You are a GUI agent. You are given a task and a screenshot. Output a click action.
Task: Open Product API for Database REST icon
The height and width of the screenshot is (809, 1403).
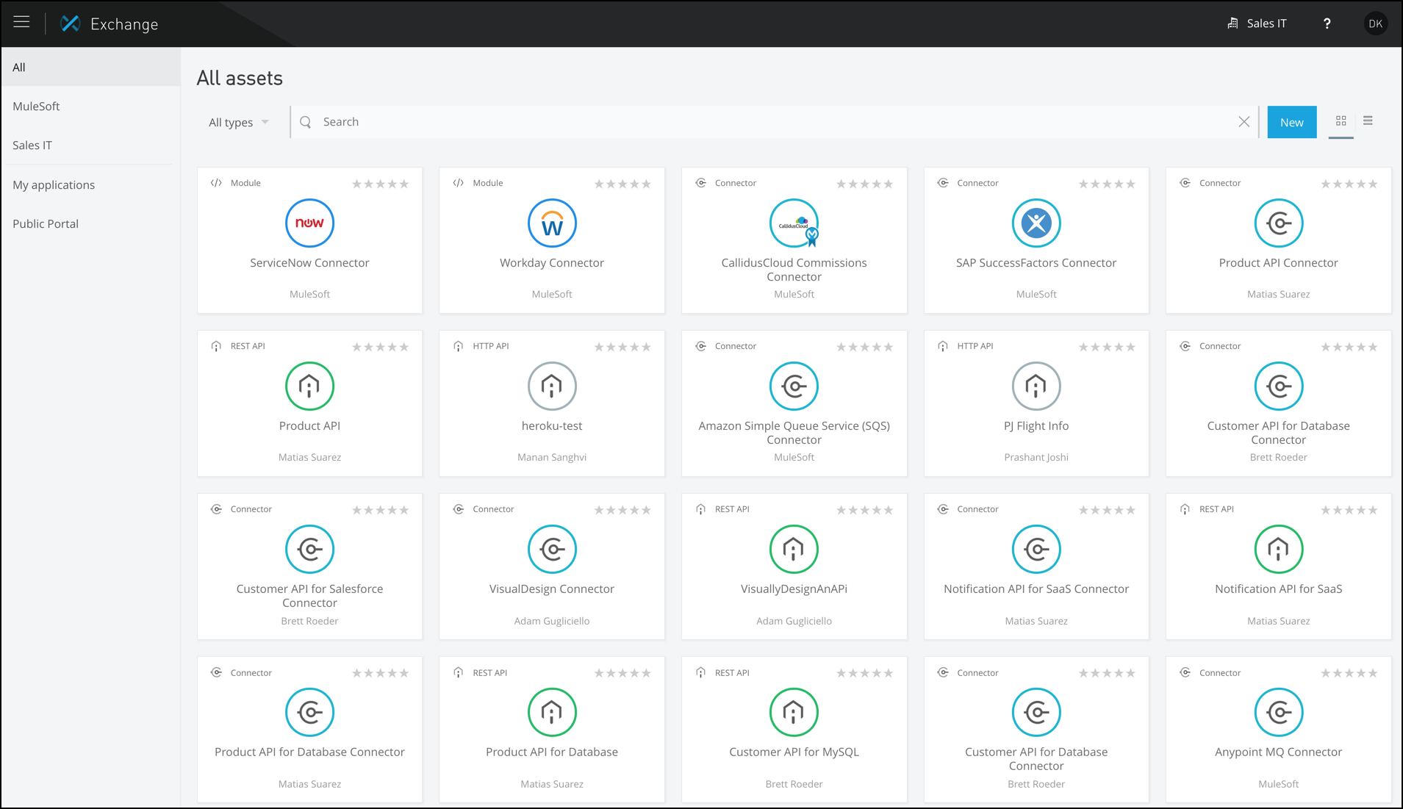pyautogui.click(x=552, y=712)
